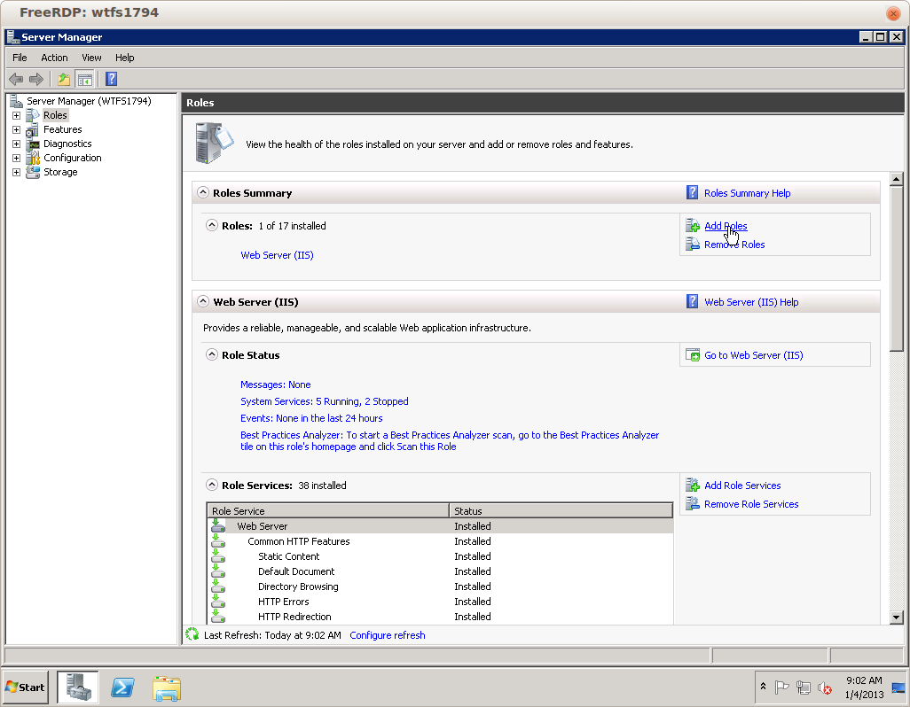The height and width of the screenshot is (707, 910).
Task: Select the HTTP Redirection row
Action: tap(440, 617)
